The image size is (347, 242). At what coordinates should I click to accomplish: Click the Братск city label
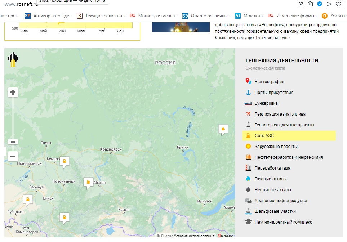(183, 147)
